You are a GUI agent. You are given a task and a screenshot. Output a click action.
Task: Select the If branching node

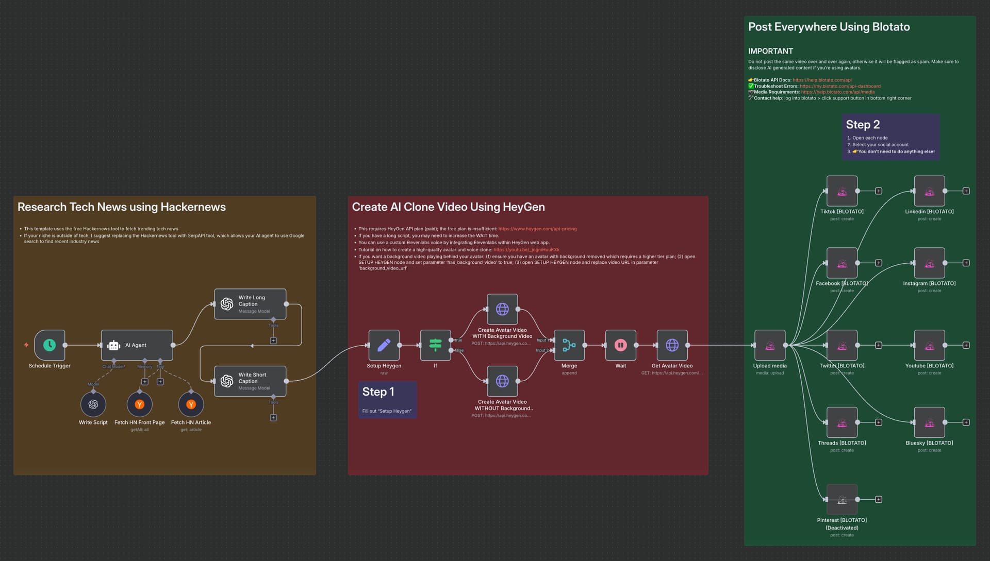coord(435,345)
